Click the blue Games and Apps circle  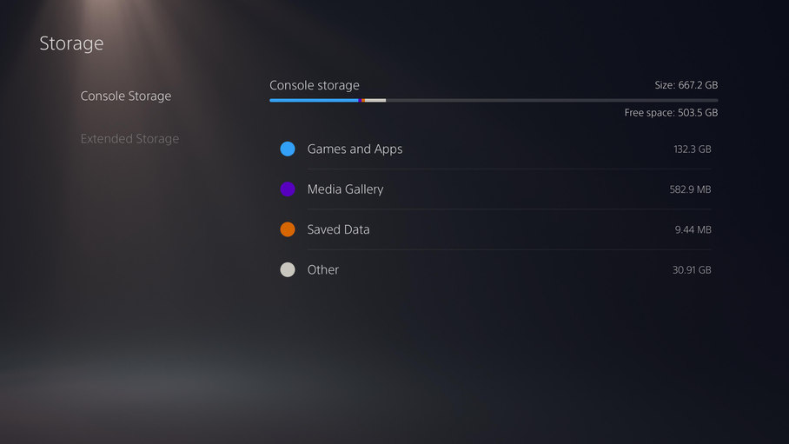coord(288,149)
